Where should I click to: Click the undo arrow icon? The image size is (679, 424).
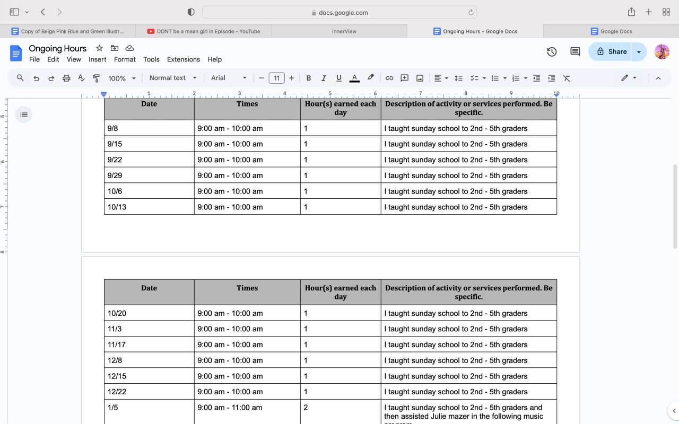[x=36, y=78]
